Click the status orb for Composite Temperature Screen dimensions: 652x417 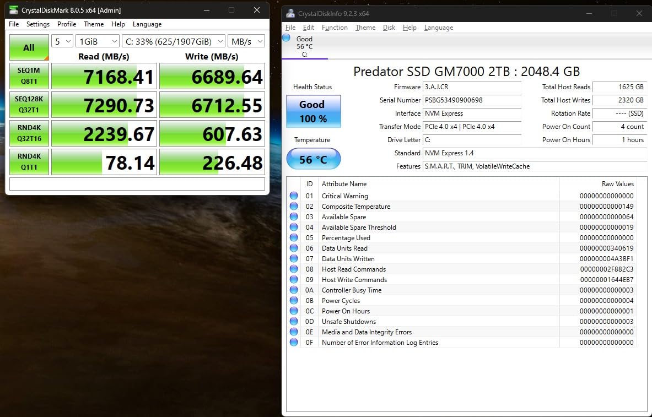click(x=294, y=206)
